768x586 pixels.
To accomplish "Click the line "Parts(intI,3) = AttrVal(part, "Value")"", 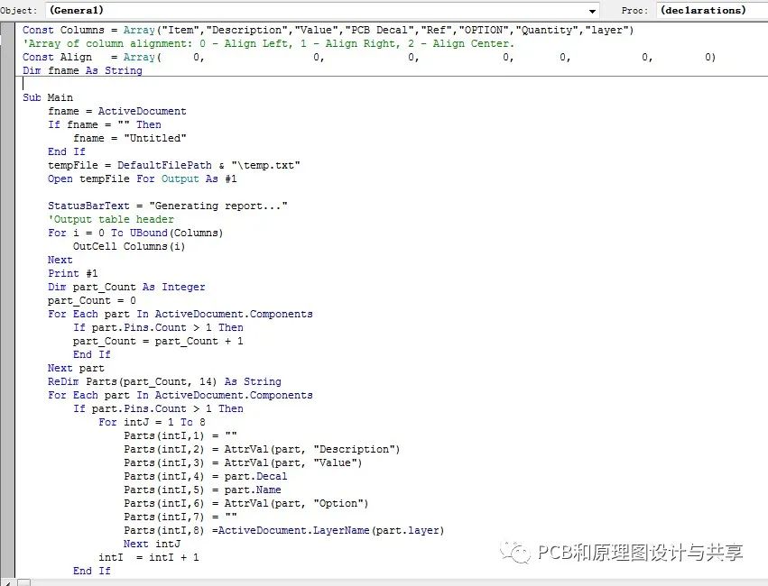I will [243, 462].
